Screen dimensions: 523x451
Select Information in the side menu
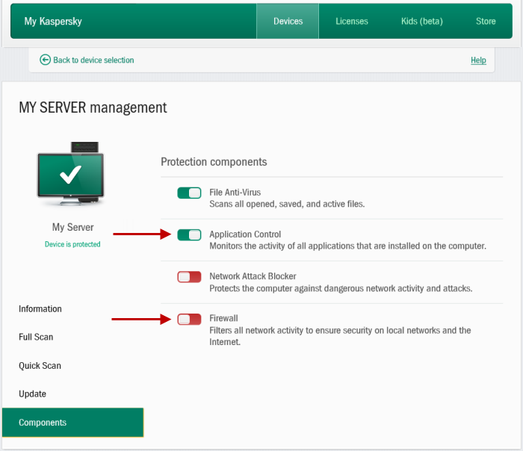[x=40, y=309]
